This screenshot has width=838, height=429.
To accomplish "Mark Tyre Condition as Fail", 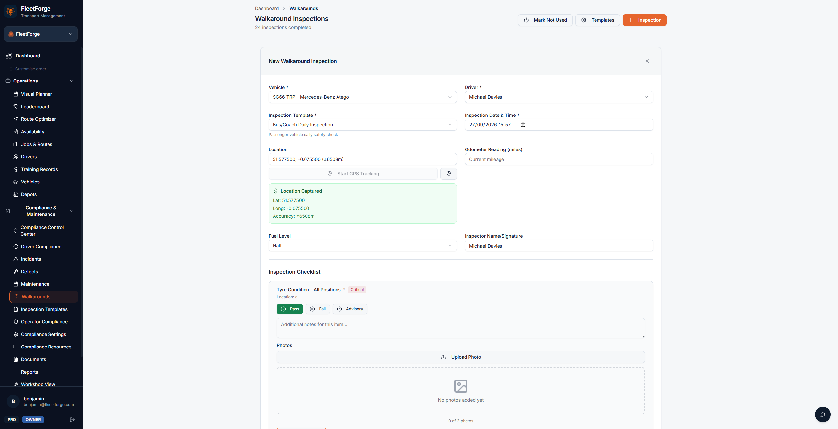I will click(x=317, y=309).
